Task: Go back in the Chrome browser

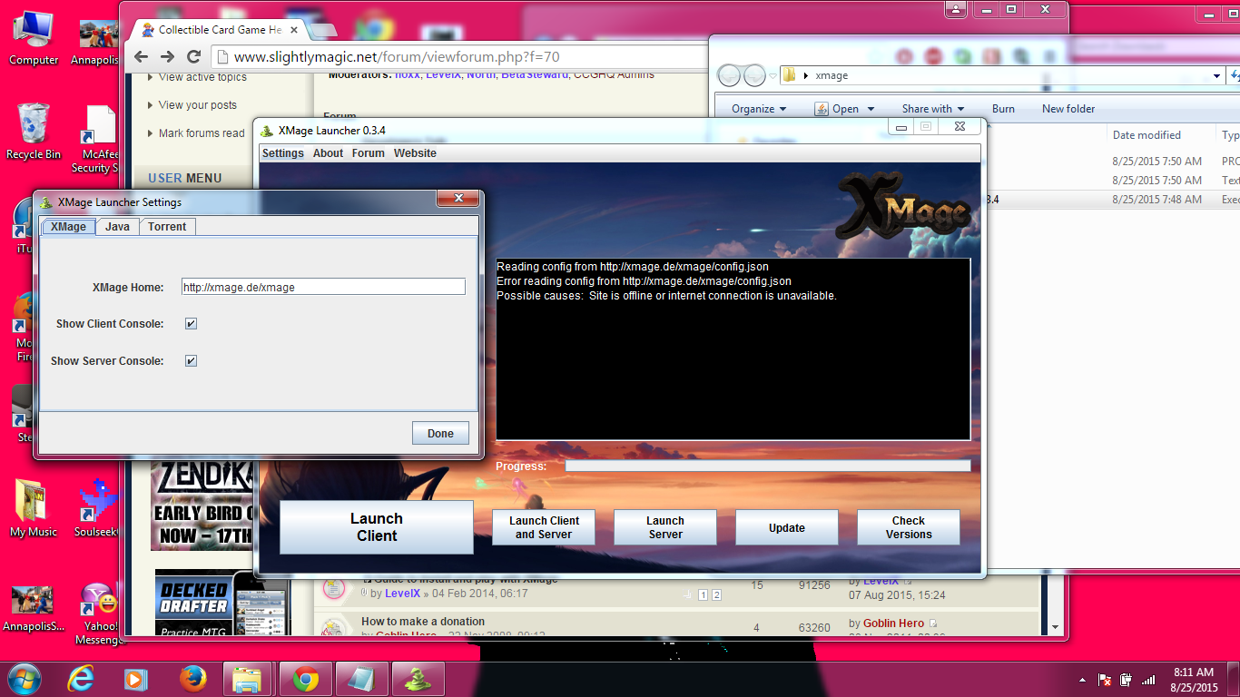Action: point(142,56)
